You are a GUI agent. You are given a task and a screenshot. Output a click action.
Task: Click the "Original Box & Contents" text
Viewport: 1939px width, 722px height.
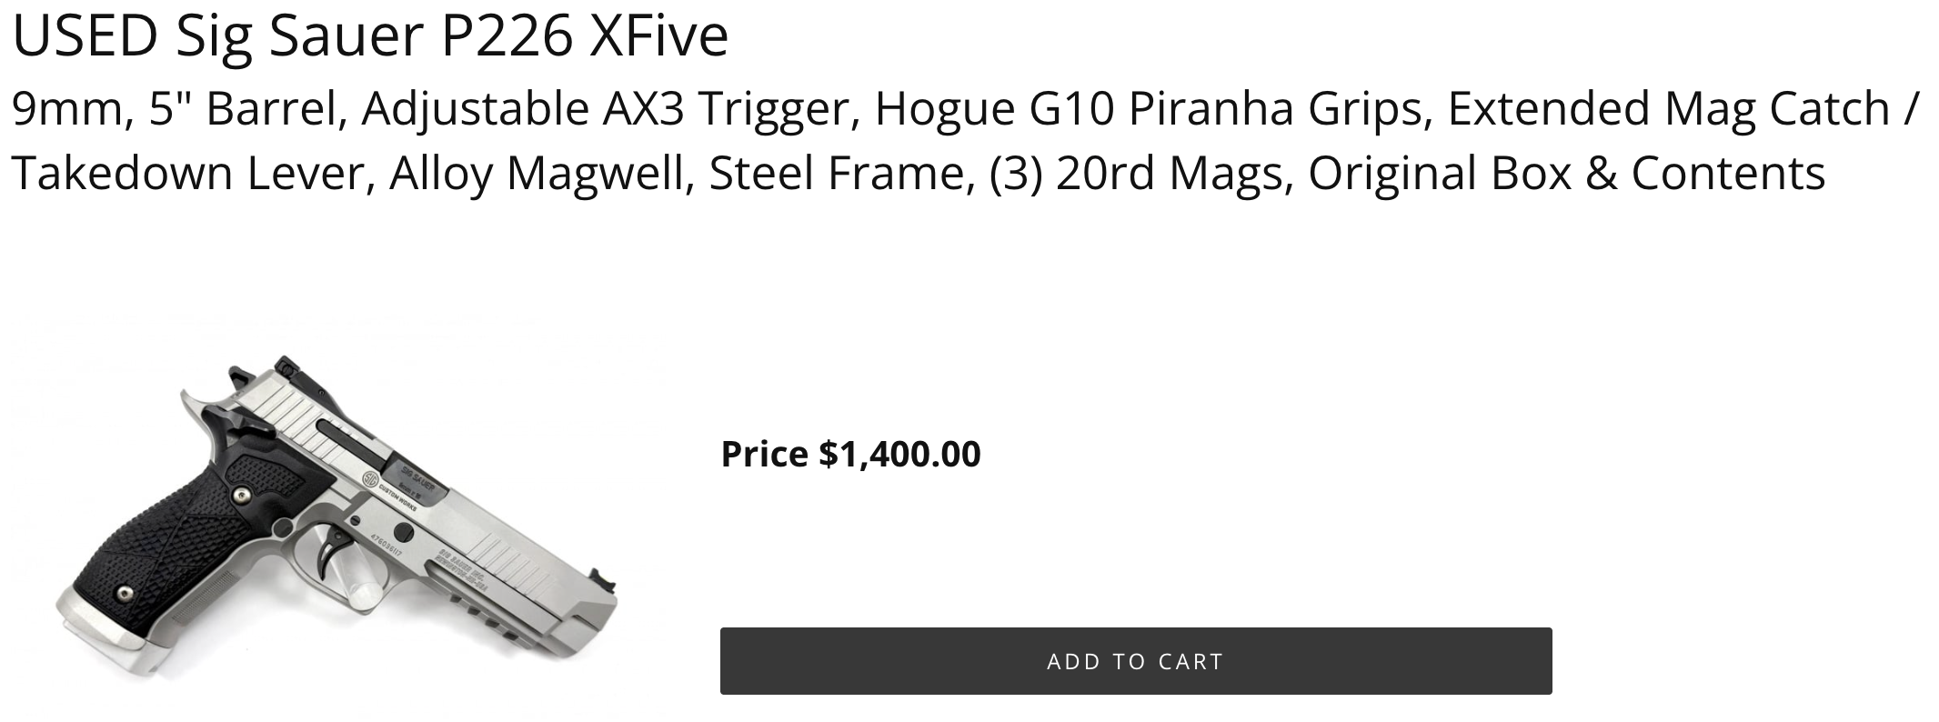coord(1566,173)
